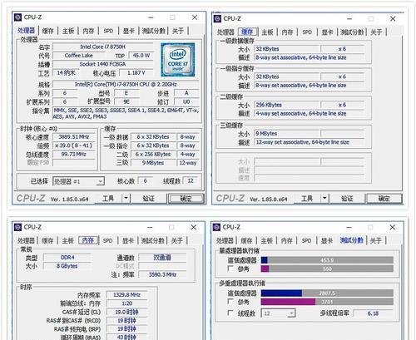This screenshot has width=416, height=340.
Task: Open 关于 tab in cache window
Action: tap(376, 32)
